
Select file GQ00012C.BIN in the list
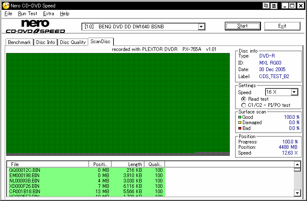tap(25, 170)
